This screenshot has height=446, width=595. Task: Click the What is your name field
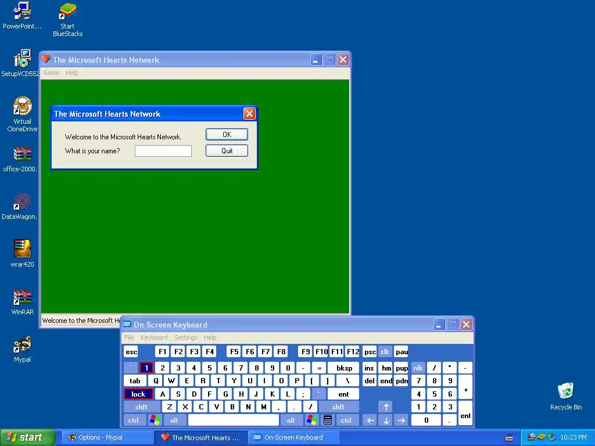click(163, 151)
